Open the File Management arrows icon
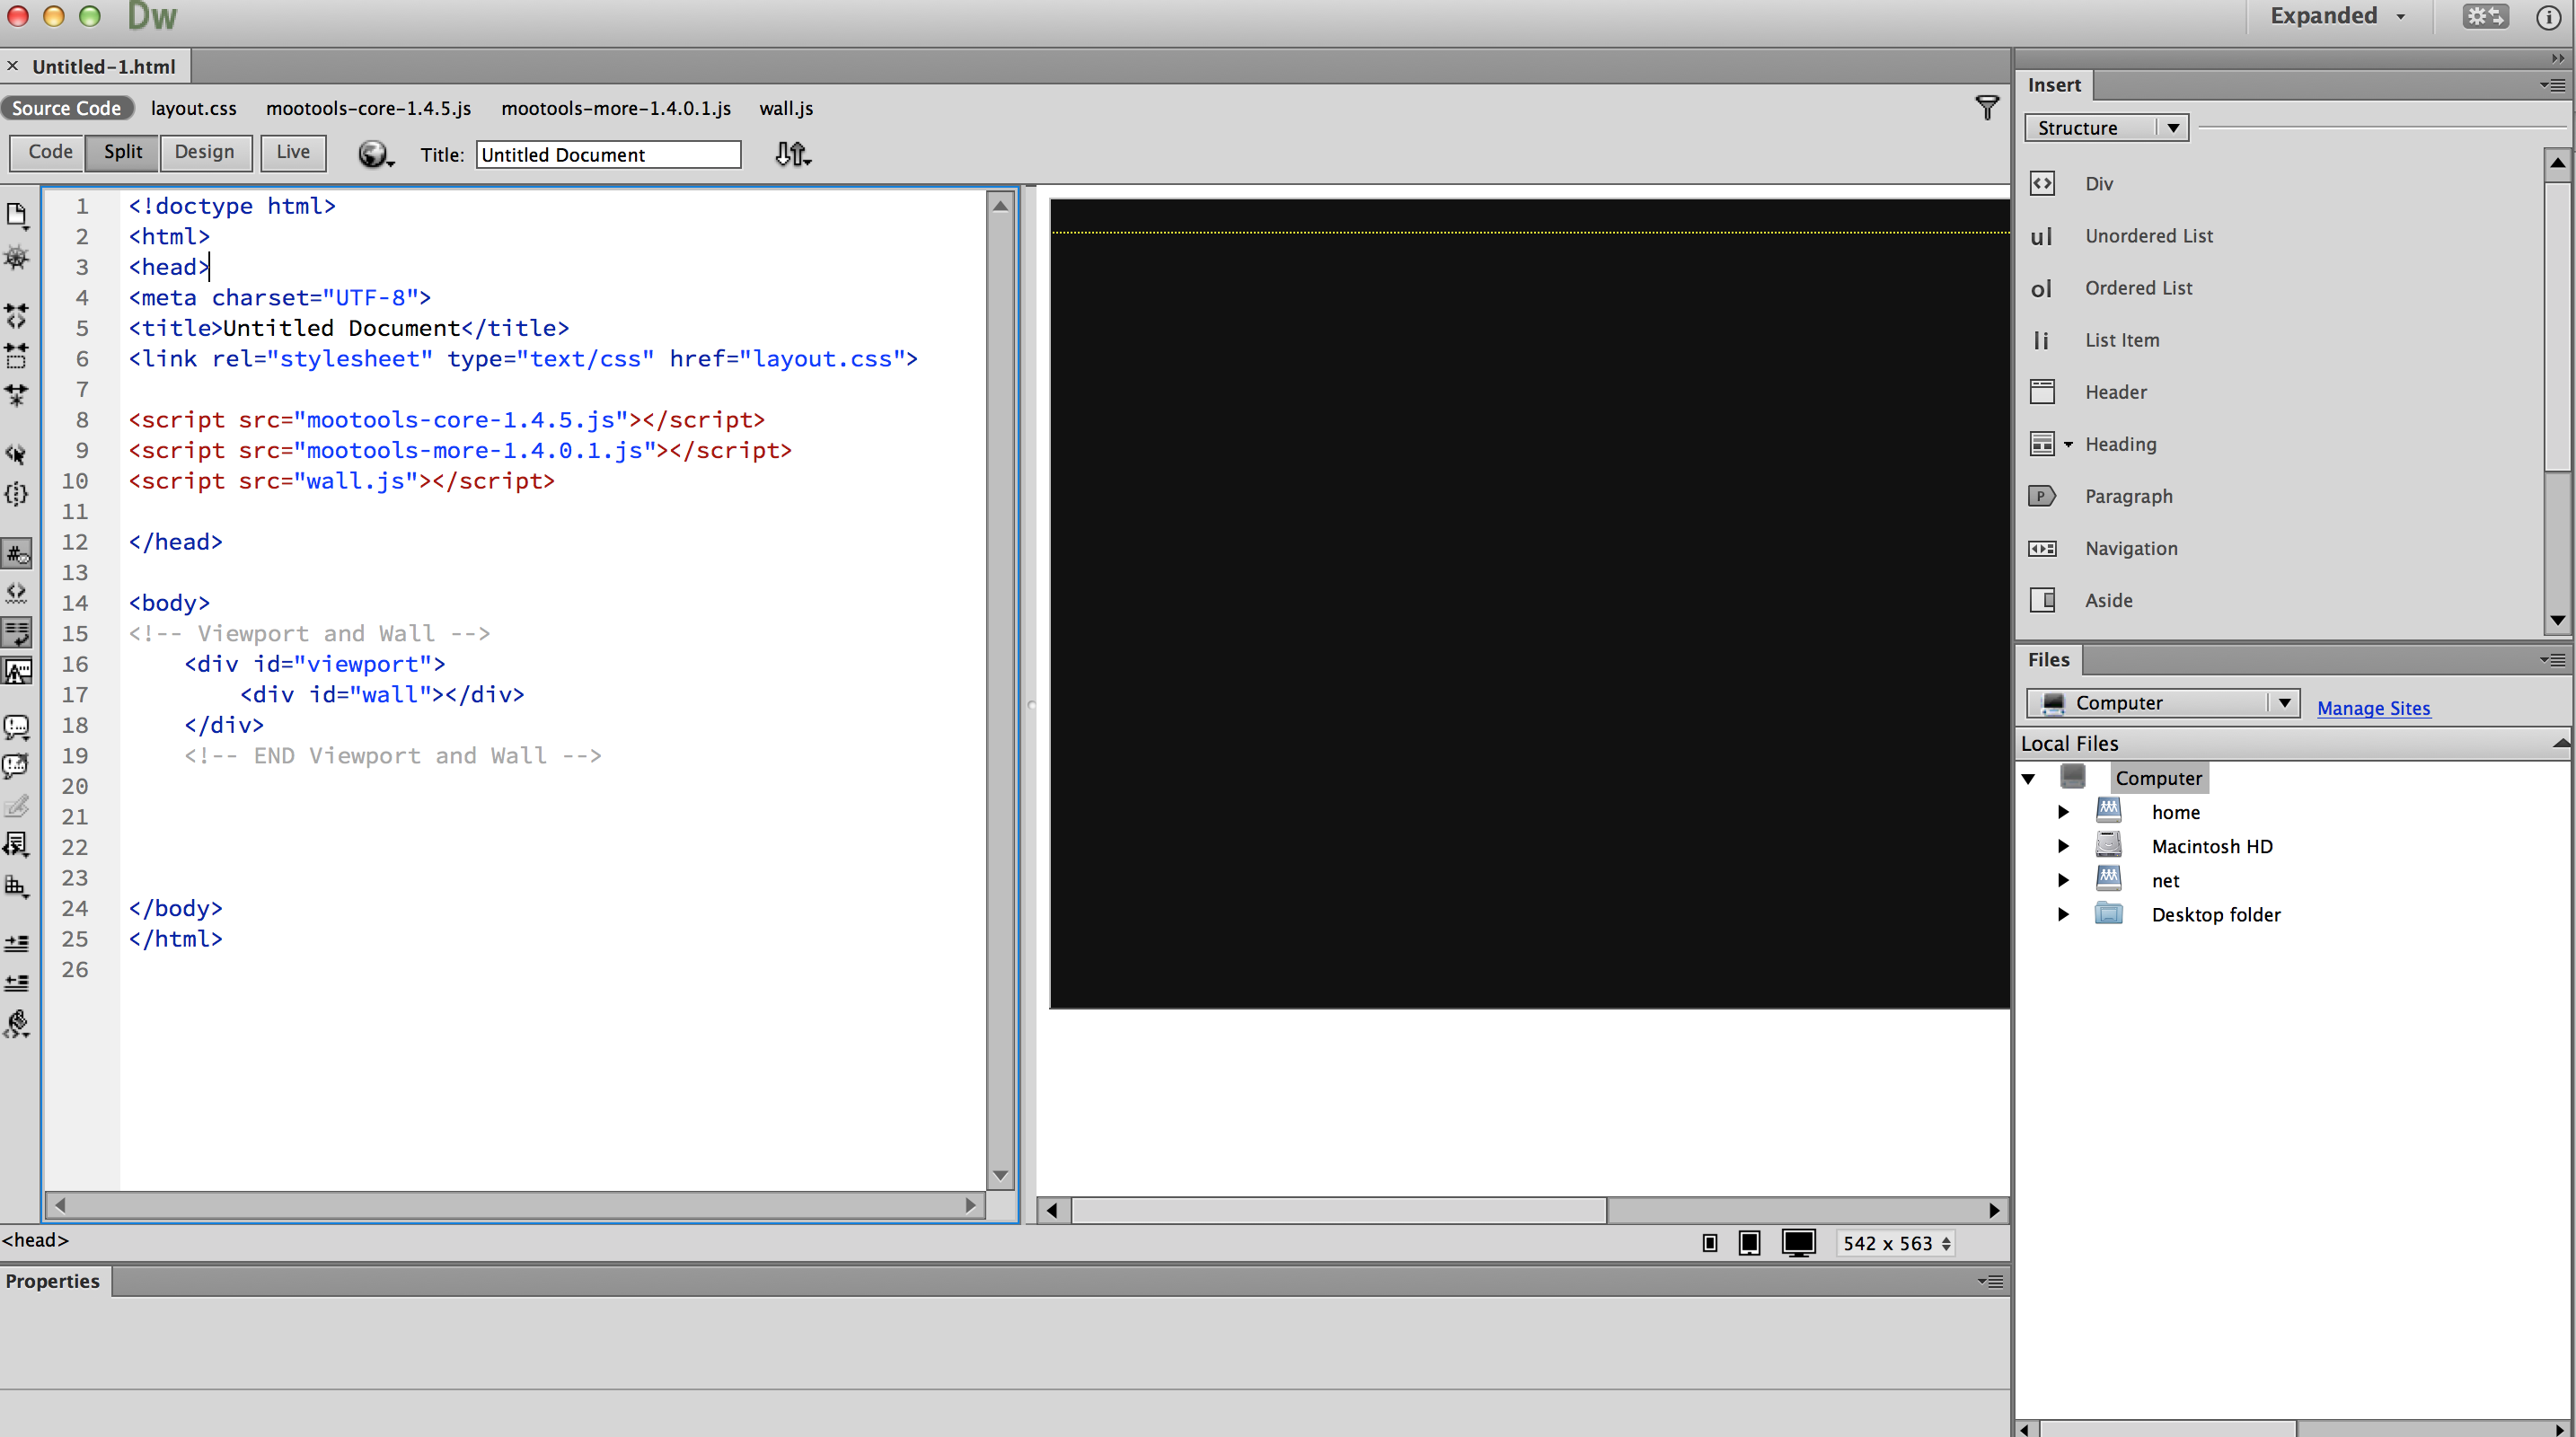This screenshot has height=1437, width=2576. [x=793, y=154]
